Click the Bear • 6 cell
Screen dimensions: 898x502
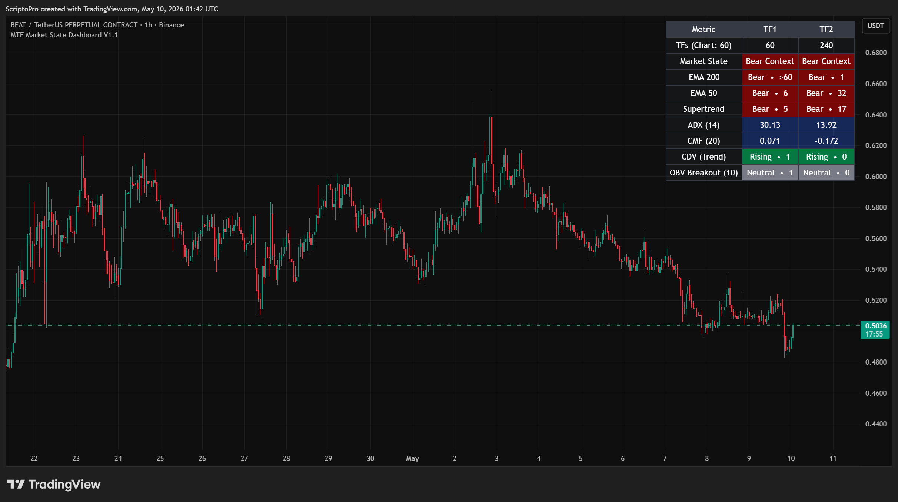(770, 93)
